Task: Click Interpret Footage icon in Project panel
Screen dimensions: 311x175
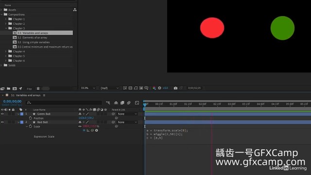Action: [2, 88]
